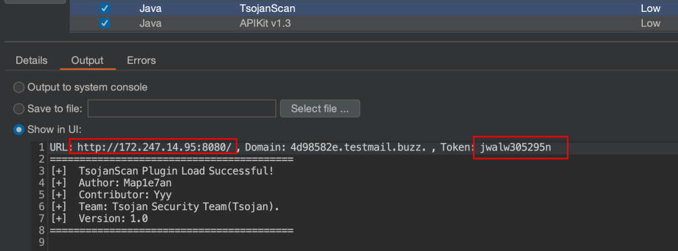Focus the Save to file path field

[x=182, y=109]
